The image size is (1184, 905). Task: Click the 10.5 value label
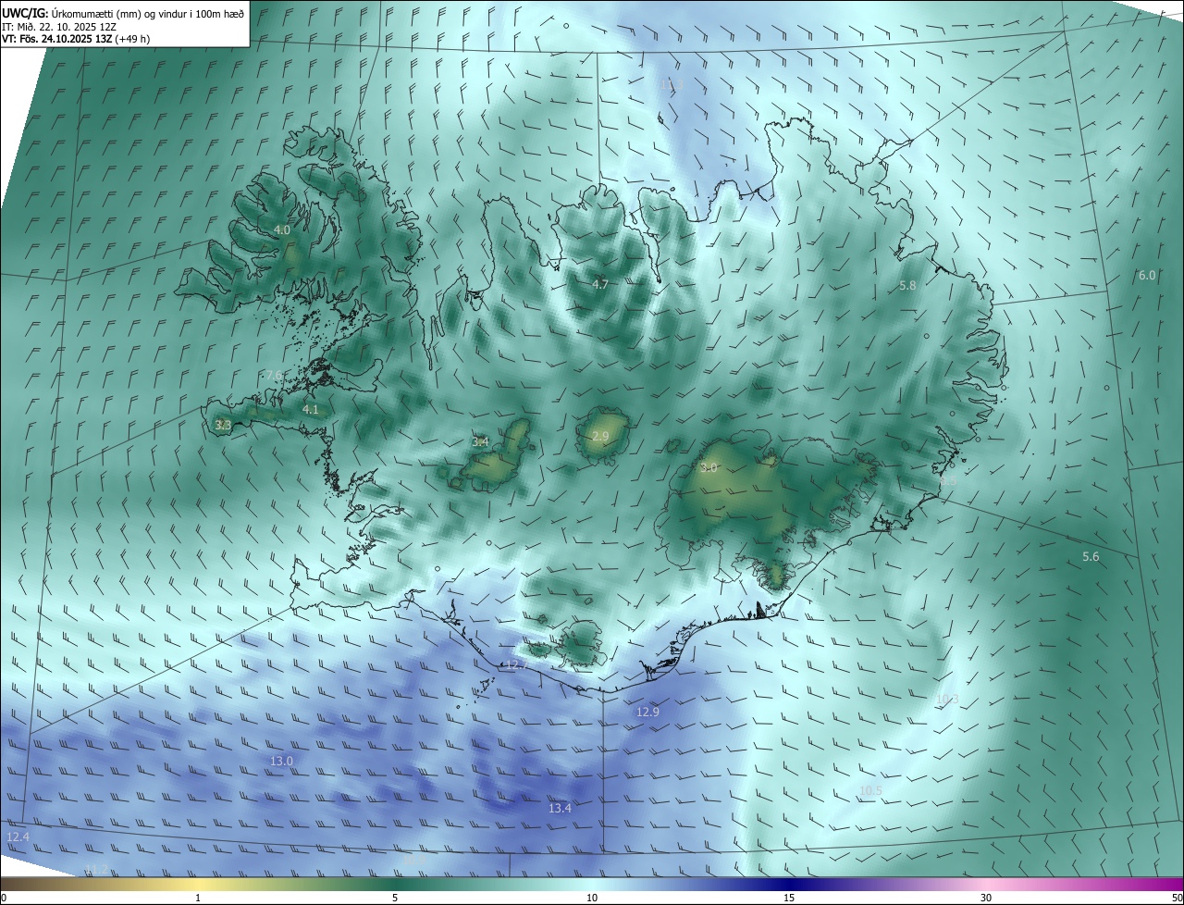click(x=870, y=790)
